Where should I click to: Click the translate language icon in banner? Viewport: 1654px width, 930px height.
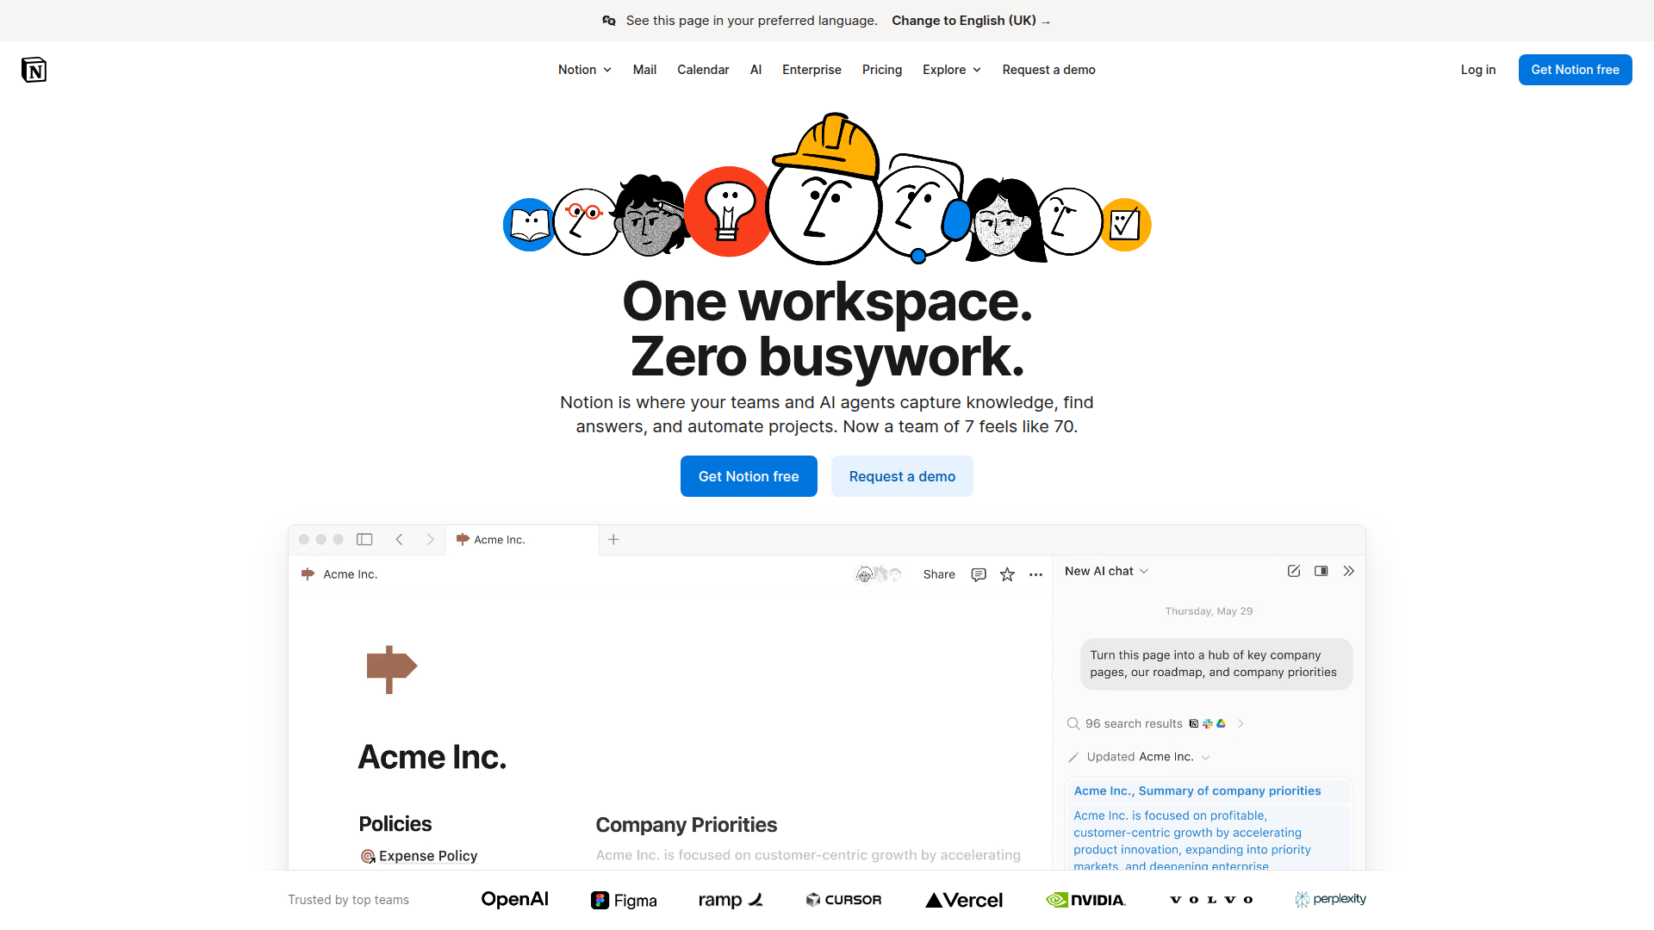(x=609, y=21)
